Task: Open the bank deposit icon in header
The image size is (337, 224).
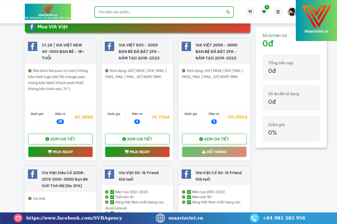Action: click(278, 12)
